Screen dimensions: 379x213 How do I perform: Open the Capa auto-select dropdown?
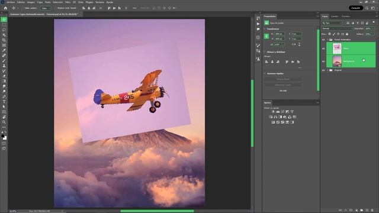(x=46, y=8)
